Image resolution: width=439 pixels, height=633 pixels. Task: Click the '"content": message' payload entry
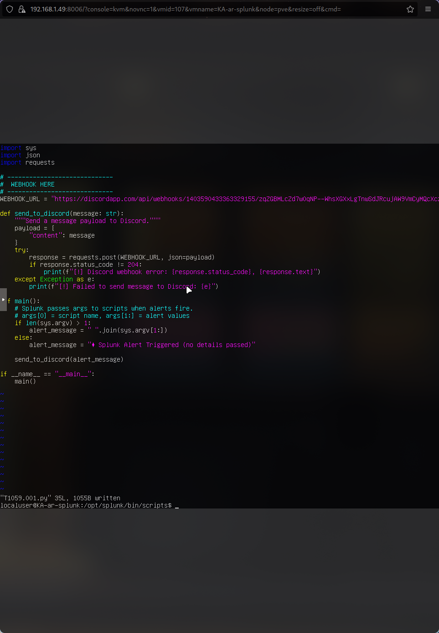click(62, 235)
